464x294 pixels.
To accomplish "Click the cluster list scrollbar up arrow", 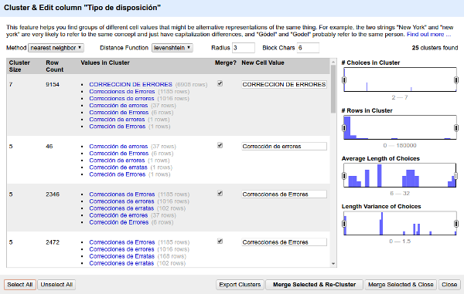I will 333,62.
